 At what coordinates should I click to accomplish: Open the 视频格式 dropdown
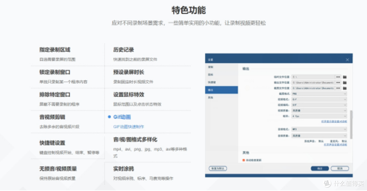tap(319, 99)
